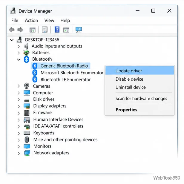Click the Firmware chip icon

tap(27, 113)
